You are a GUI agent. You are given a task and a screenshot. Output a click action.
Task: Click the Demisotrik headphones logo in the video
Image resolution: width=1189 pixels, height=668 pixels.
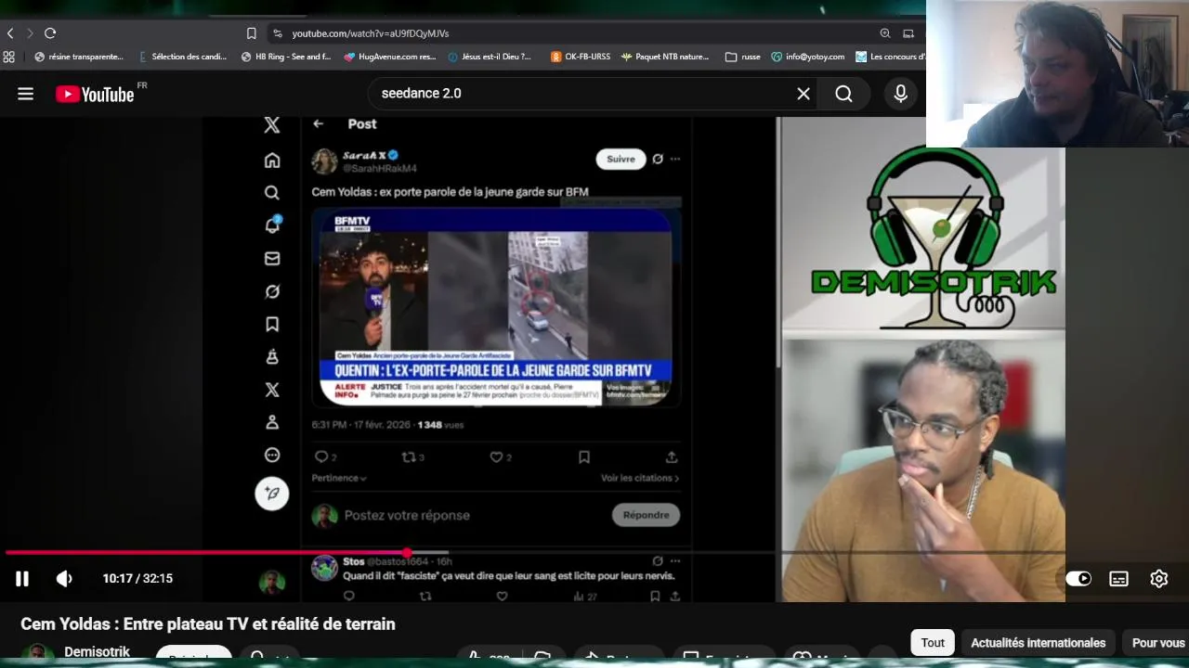pos(934,238)
